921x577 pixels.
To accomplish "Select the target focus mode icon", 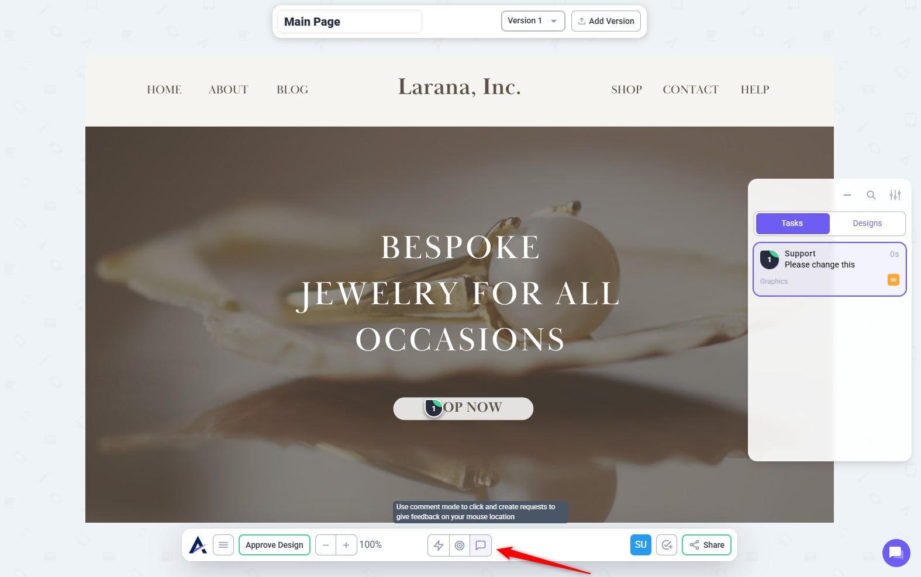I will click(460, 545).
